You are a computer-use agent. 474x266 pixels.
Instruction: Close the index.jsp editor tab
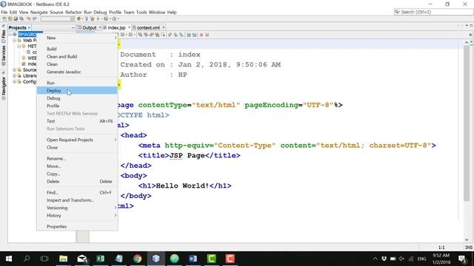pyautogui.click(x=130, y=27)
